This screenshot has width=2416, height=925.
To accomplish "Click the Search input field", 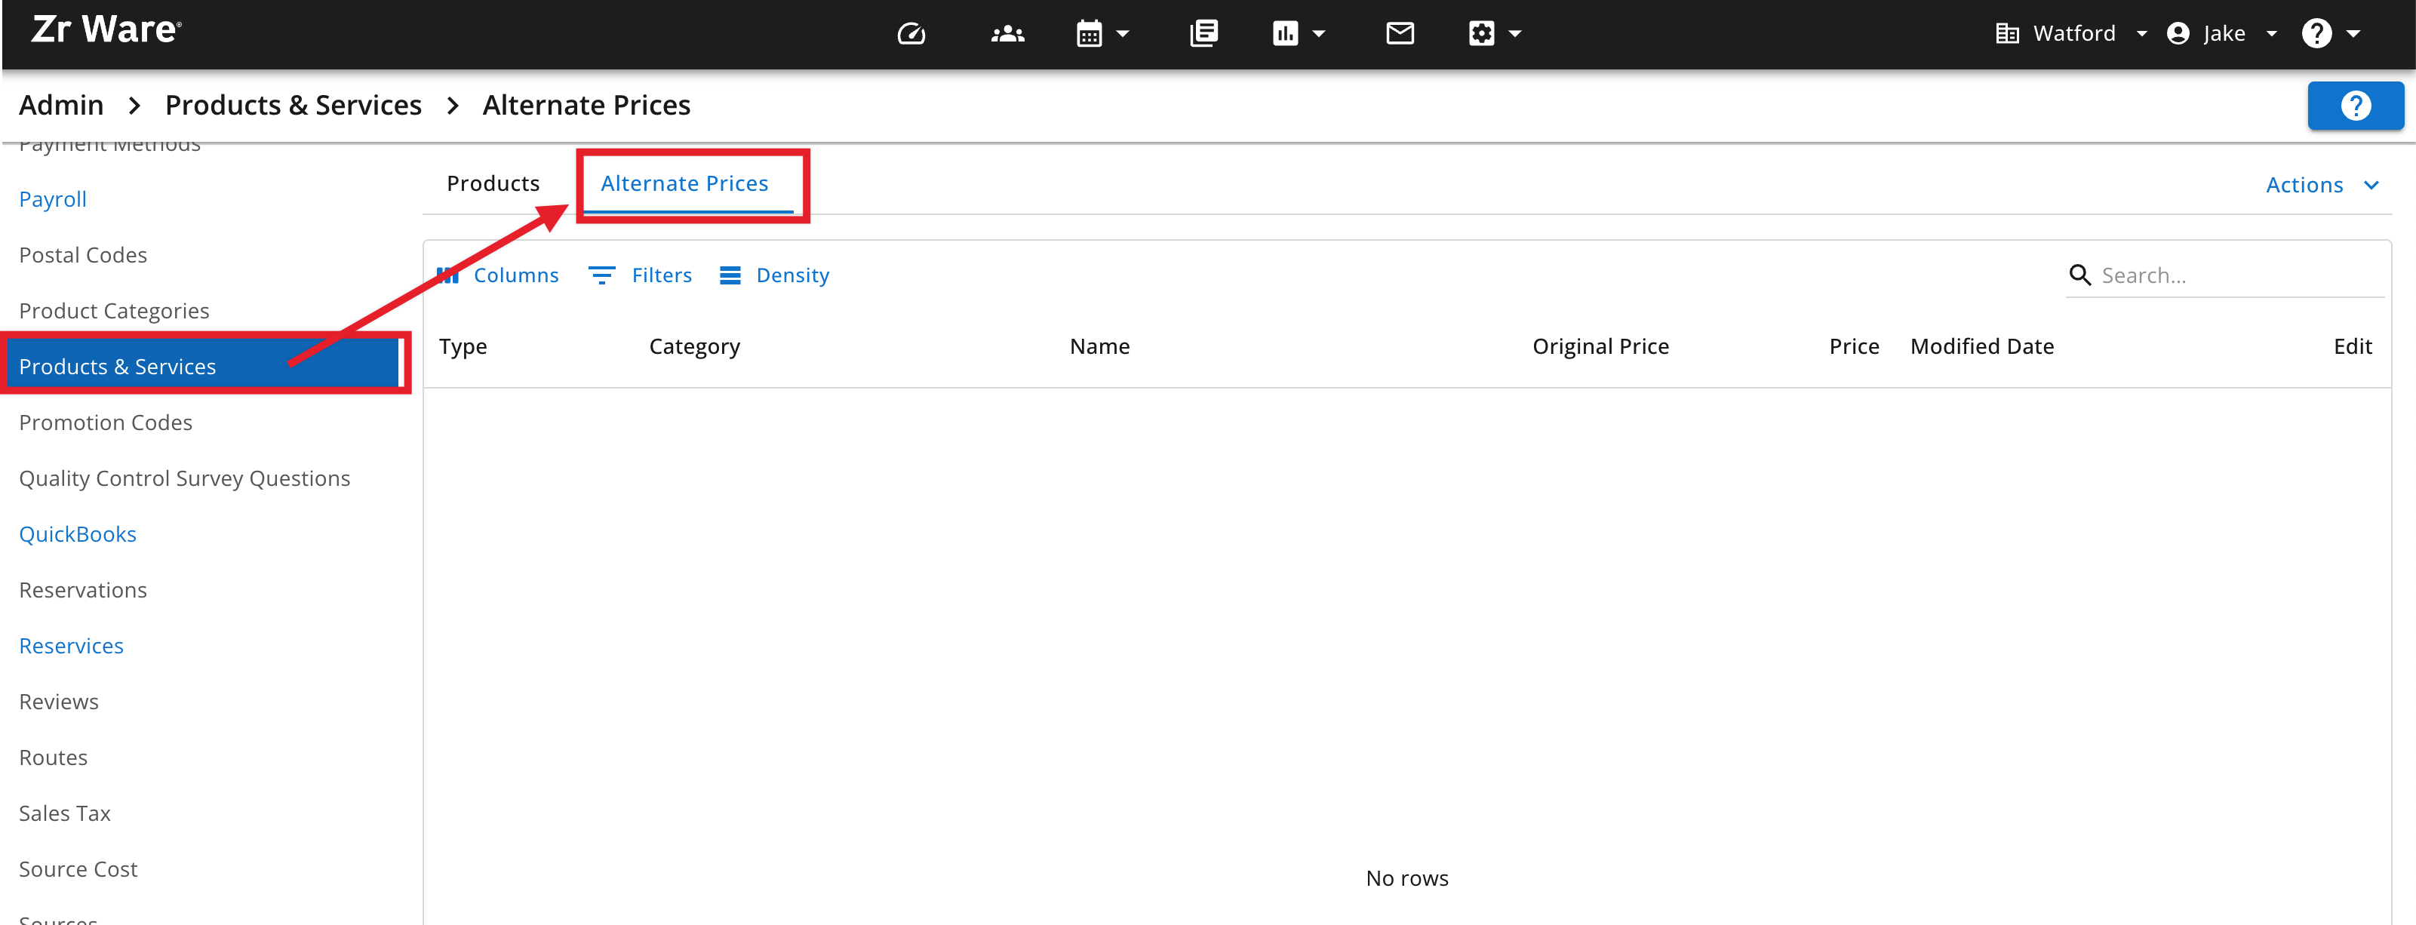I will [x=2237, y=275].
